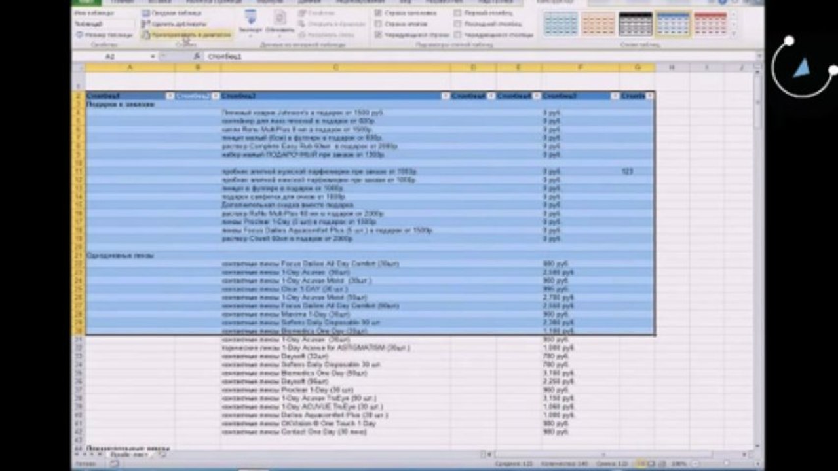Click the table name input field
Image resolution: width=838 pixels, height=471 pixels.
tap(104, 24)
